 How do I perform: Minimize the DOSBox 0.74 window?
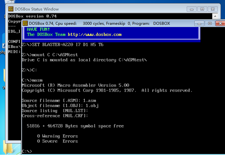click(x=199, y=23)
